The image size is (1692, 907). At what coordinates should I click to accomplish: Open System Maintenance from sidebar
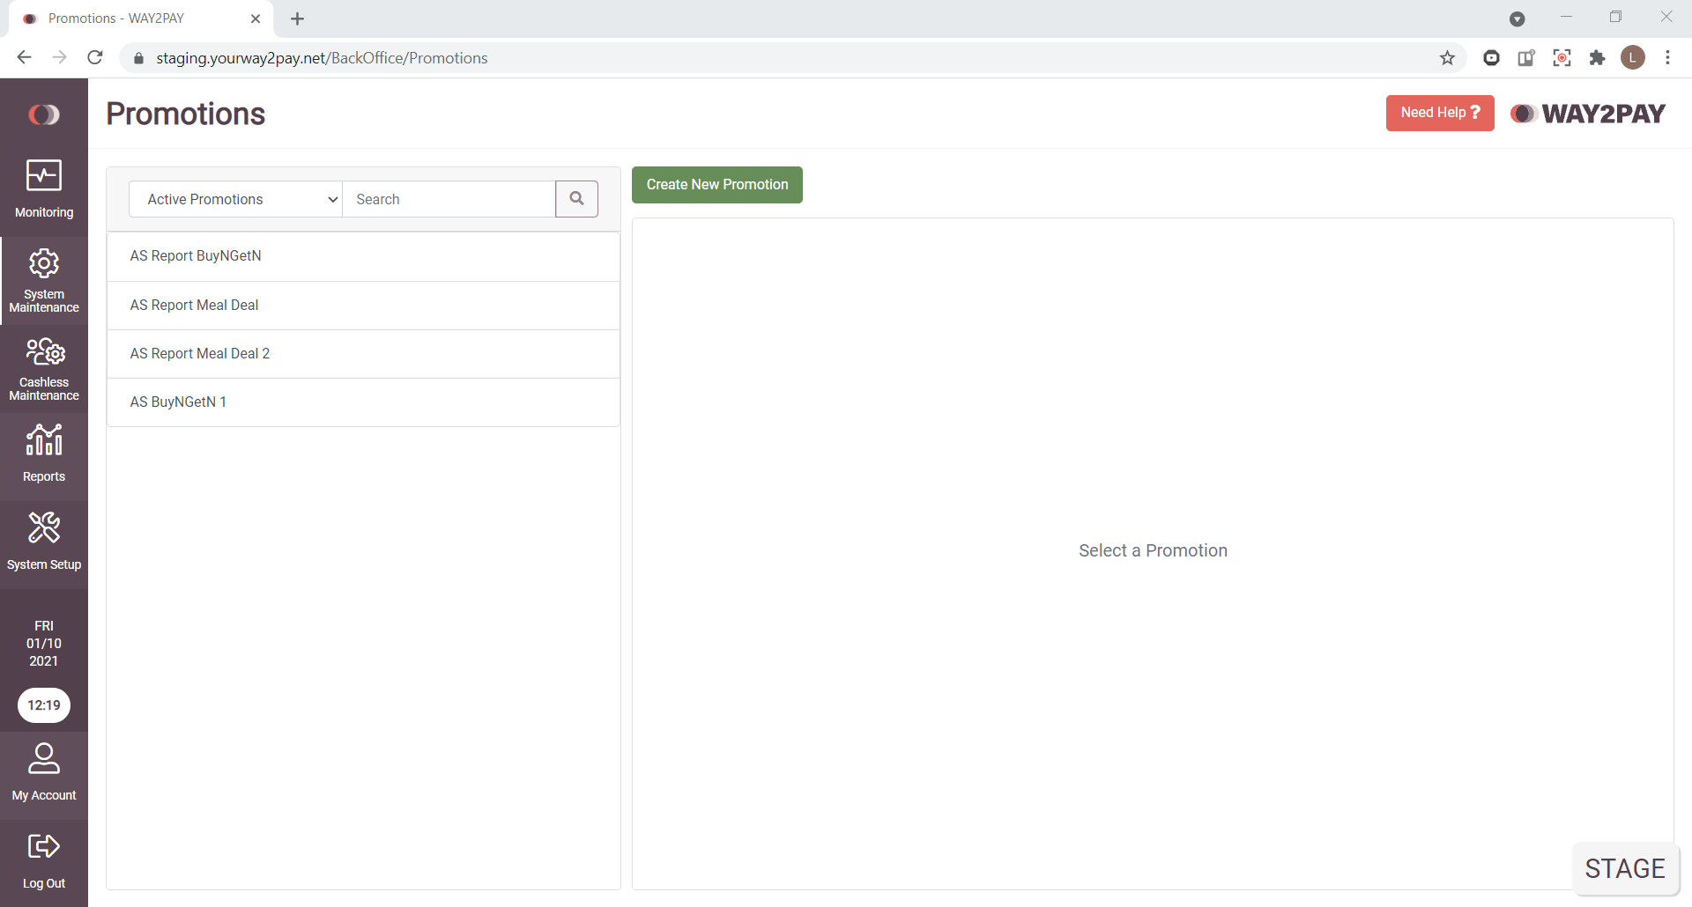(x=44, y=281)
